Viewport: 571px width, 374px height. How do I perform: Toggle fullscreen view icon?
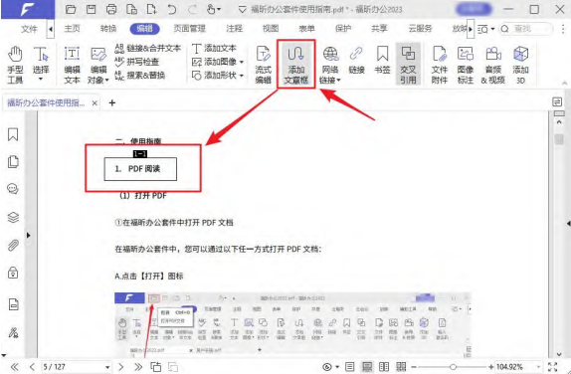(x=552, y=367)
